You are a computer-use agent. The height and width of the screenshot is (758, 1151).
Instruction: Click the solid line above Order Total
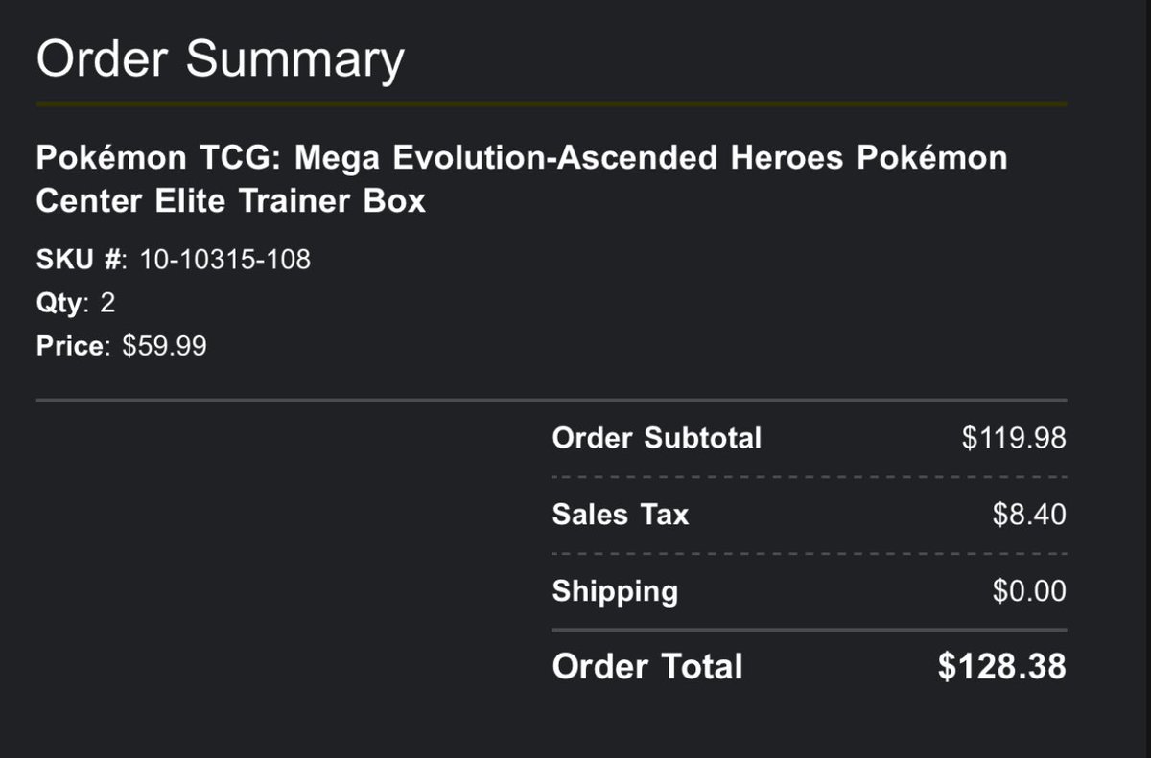click(810, 630)
